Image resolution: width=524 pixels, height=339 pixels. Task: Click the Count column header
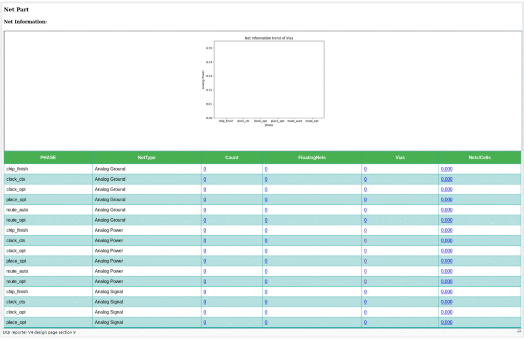231,158
